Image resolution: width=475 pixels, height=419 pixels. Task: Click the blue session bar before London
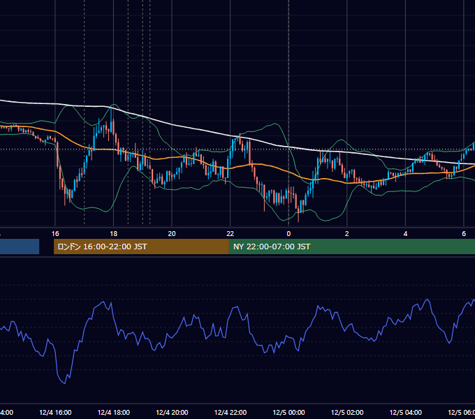coord(20,247)
